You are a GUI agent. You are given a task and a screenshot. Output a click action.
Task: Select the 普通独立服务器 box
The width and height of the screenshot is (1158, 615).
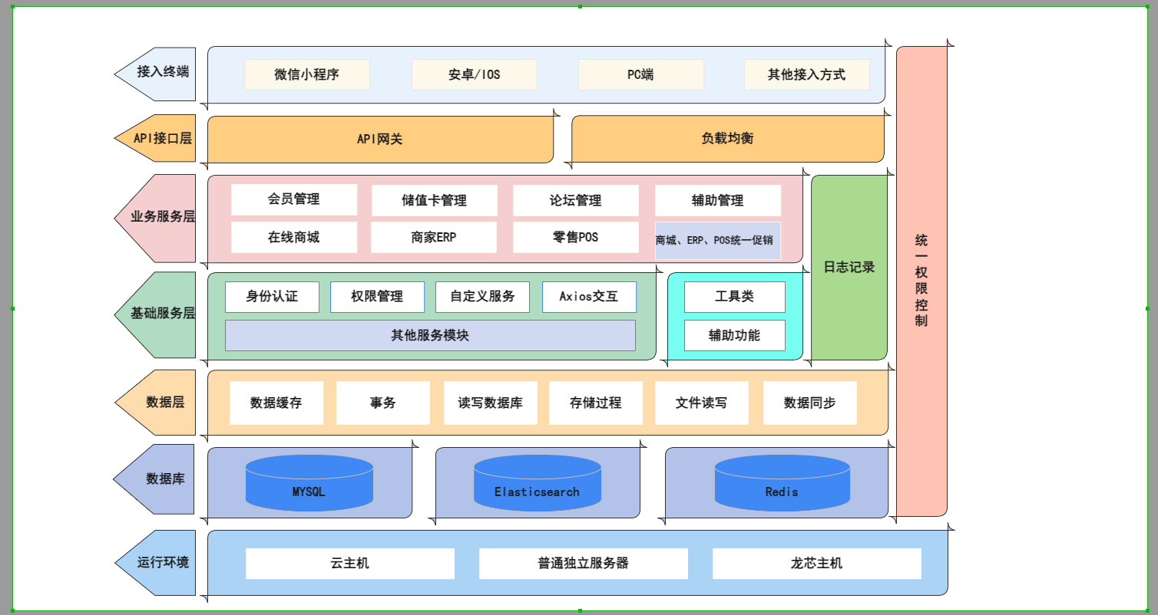[x=584, y=564]
